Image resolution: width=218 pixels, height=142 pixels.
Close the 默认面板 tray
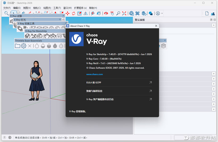[215, 20]
